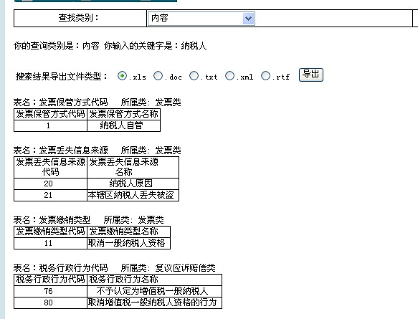Click code cell 76 in 税务行政行为 table

pyautogui.click(x=50, y=291)
